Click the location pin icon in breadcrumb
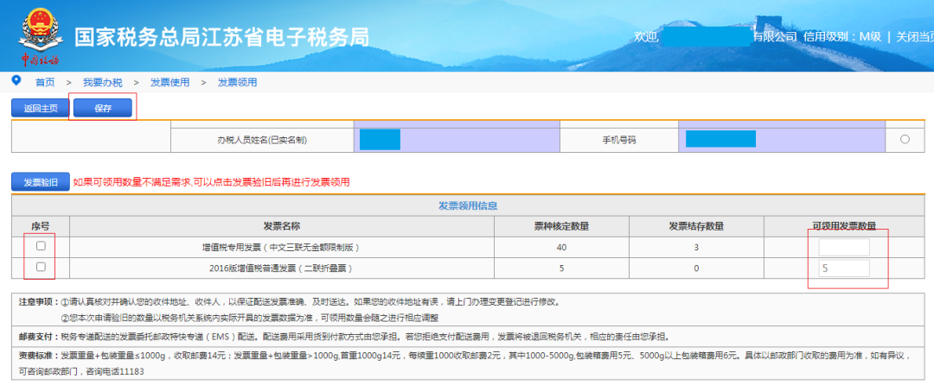Screen dimensions: 934x385 tap(16, 81)
